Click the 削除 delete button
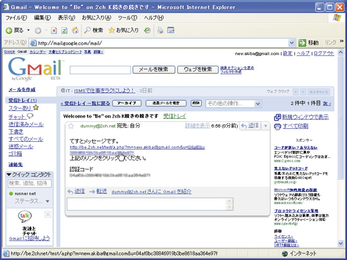Viewport: 347px width, 260px height. (196, 103)
